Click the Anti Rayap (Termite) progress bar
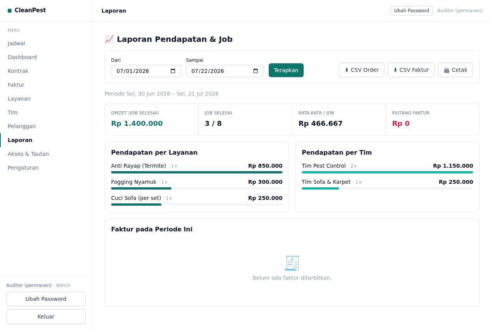This screenshot has width=492, height=330. [197, 172]
